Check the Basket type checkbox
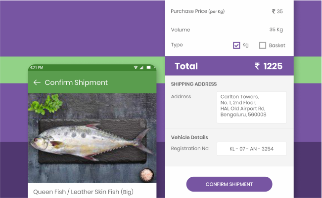The width and height of the screenshot is (322, 198). click(263, 45)
